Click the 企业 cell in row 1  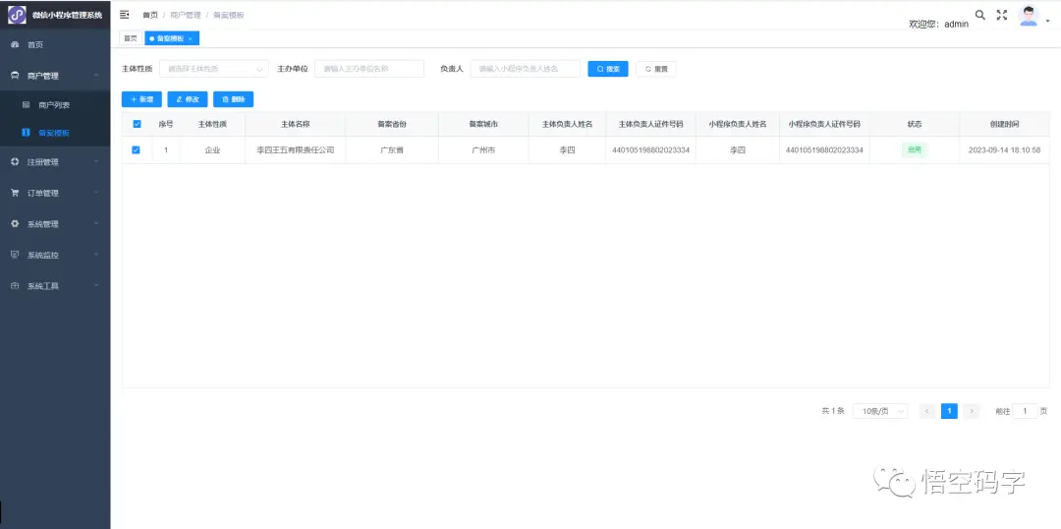212,150
